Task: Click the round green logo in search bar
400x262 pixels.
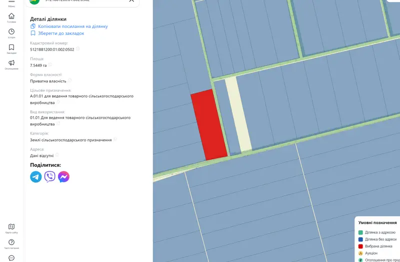Action: 34,1
